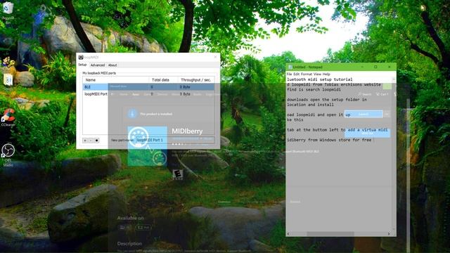Click the loopMIDI title bar app icon
The width and height of the screenshot is (450, 253).
point(81,58)
